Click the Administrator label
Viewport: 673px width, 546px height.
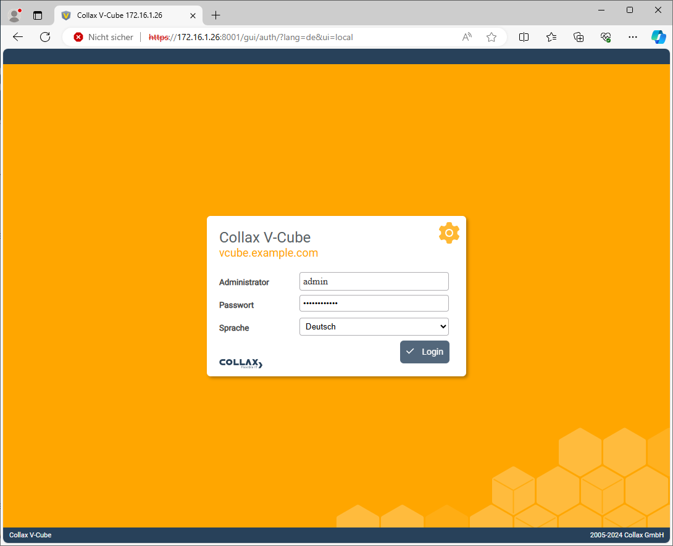(245, 282)
